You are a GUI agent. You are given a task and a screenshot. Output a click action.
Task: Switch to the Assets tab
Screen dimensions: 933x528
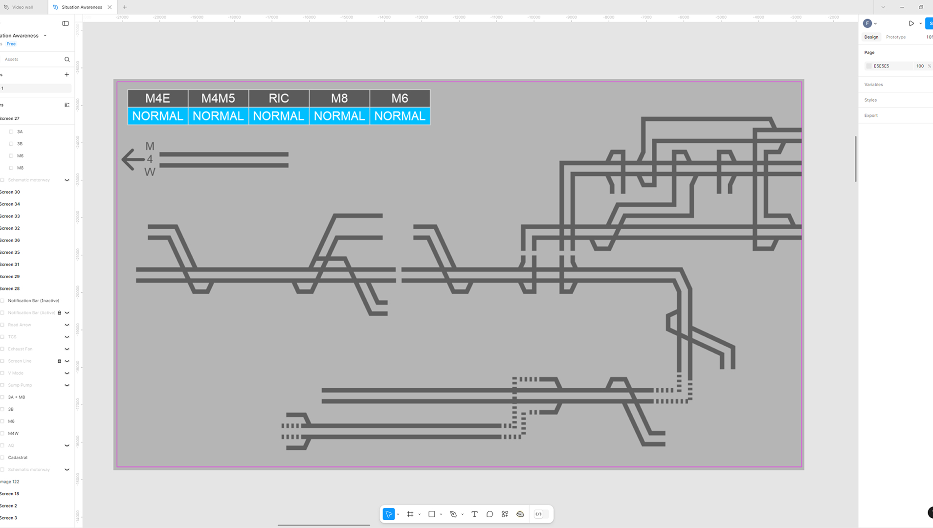pos(12,59)
